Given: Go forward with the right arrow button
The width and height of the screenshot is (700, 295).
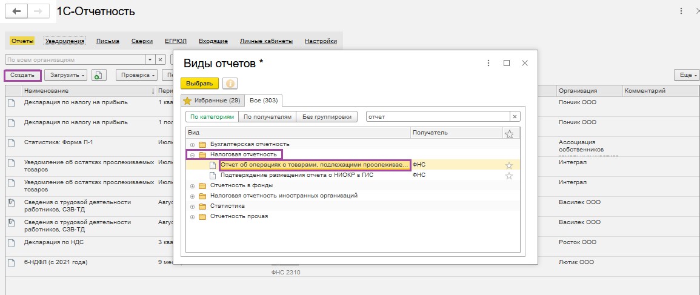Looking at the screenshot, I should [39, 11].
